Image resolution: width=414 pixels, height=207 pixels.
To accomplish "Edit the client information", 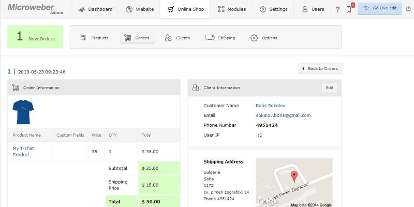I will [x=329, y=88].
